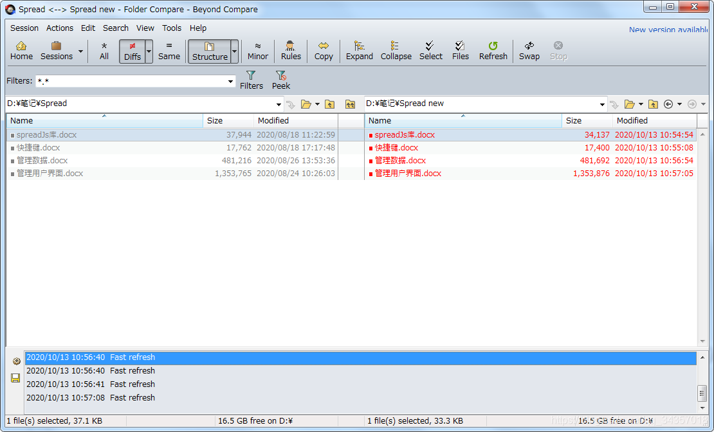Open session Rules
This screenshot has width=714, height=432.
(x=291, y=51)
